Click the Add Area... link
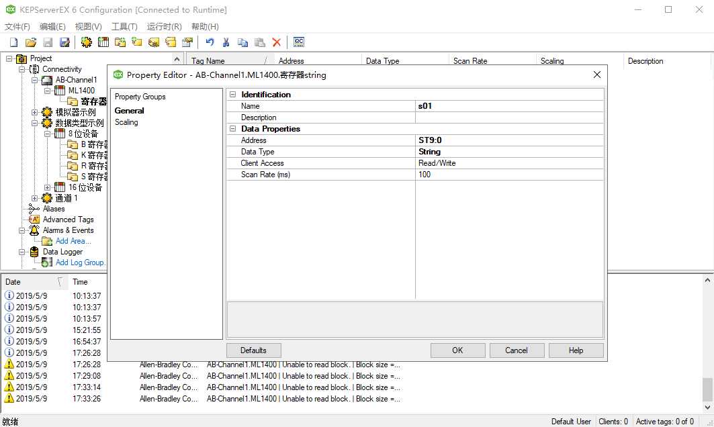The height and width of the screenshot is (427, 714). (73, 241)
